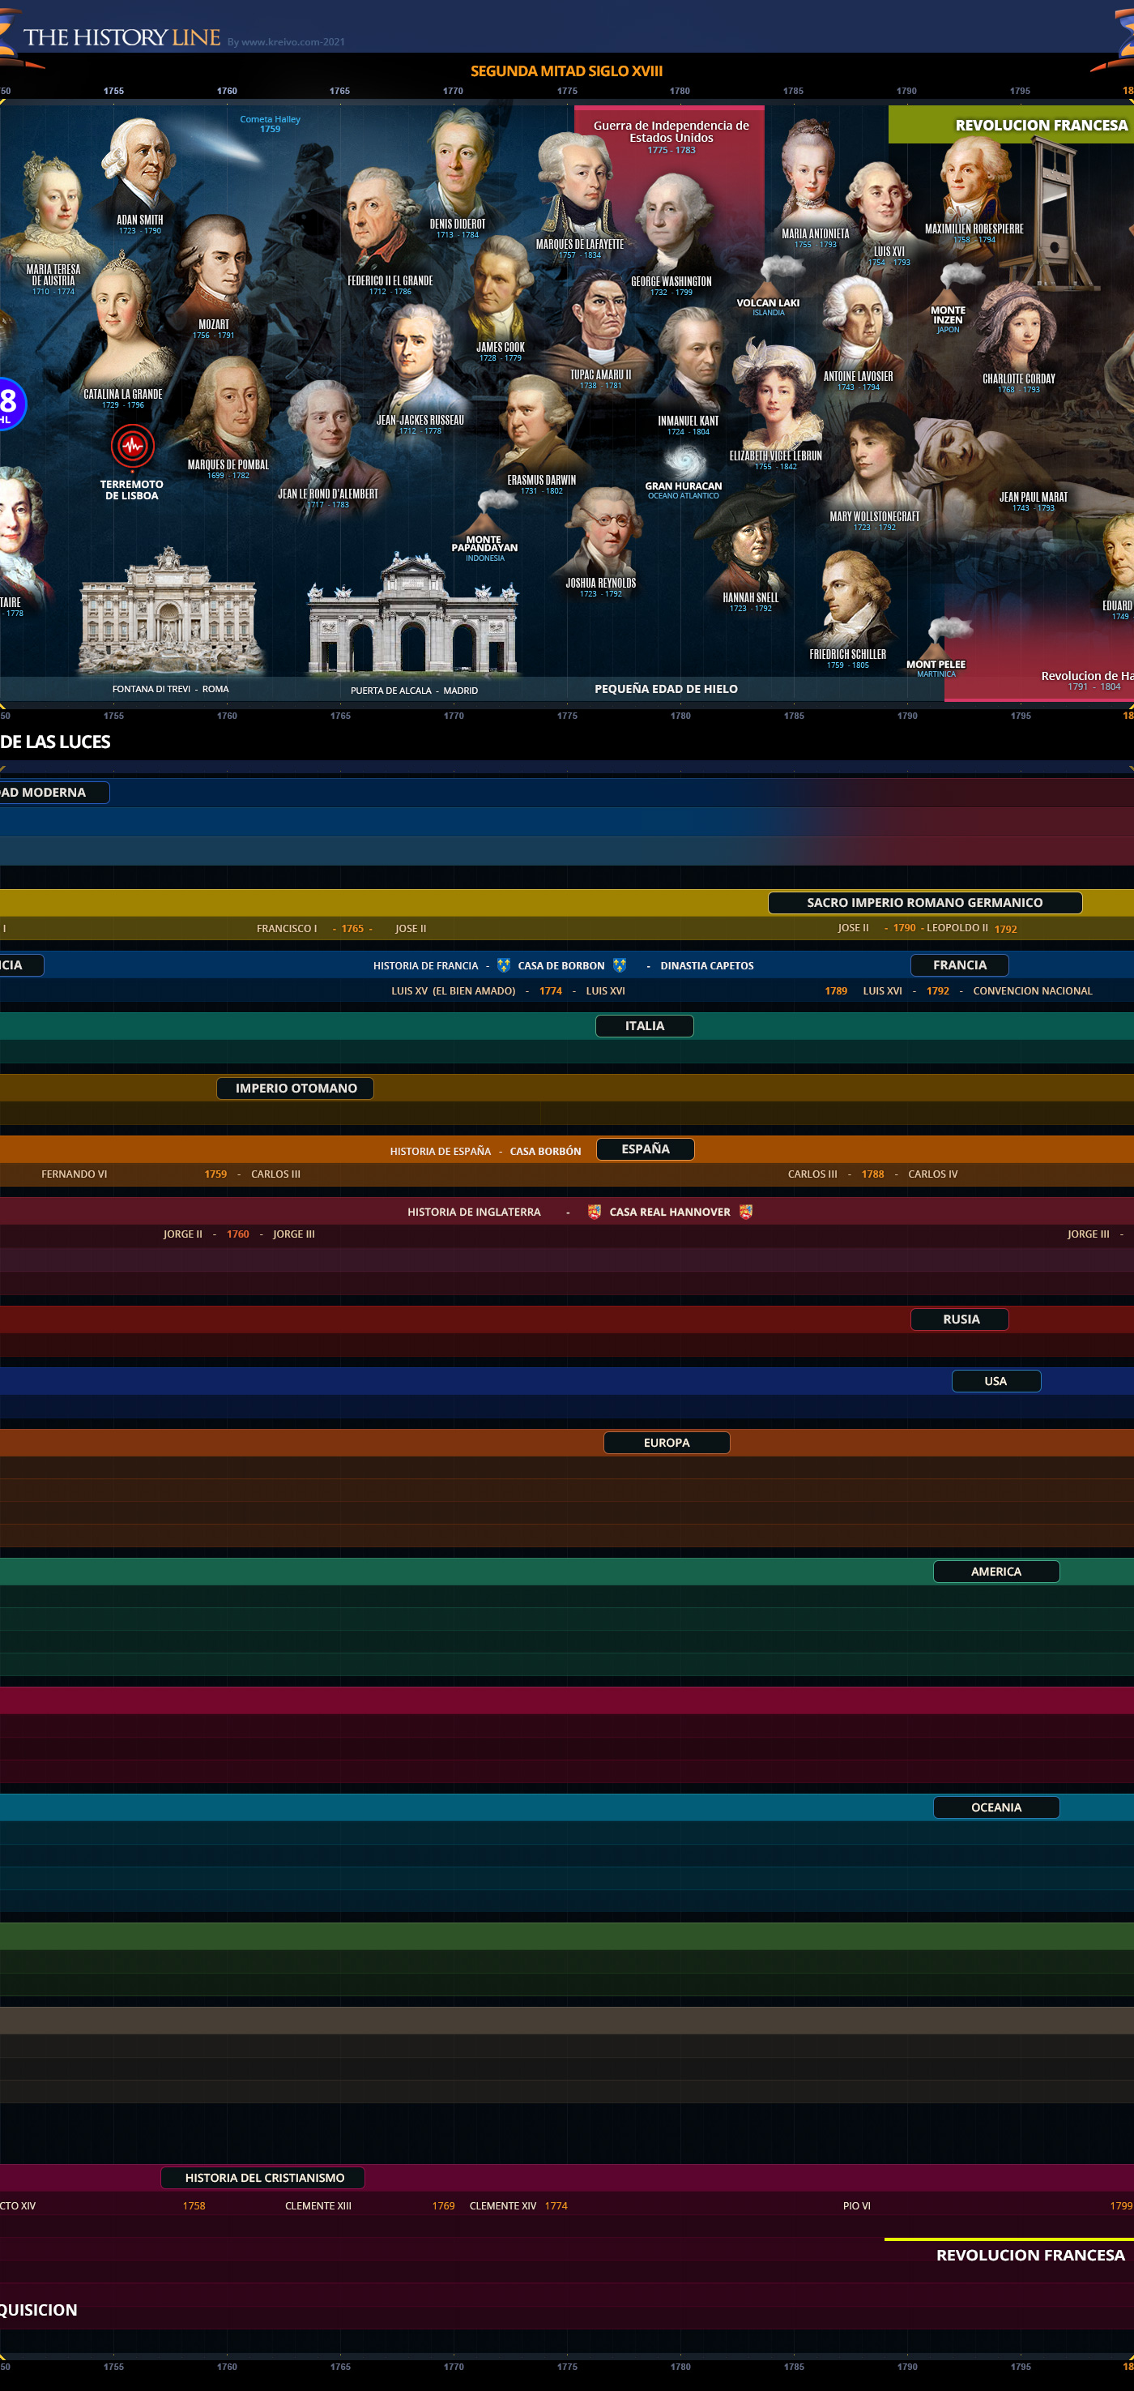Select the FRANCIA row label
Viewport: 1134px width, 2391px height.
[960, 965]
